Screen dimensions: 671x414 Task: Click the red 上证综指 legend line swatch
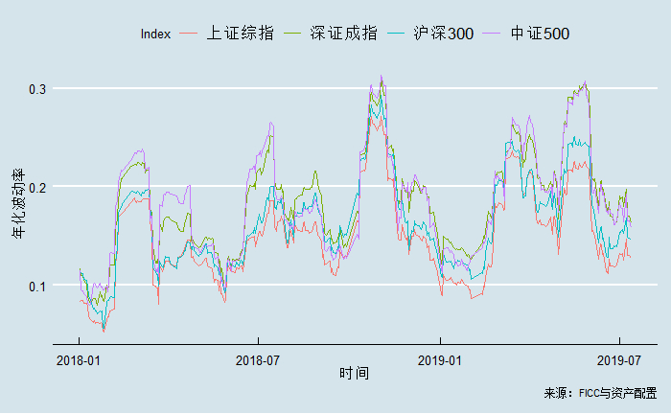188,34
